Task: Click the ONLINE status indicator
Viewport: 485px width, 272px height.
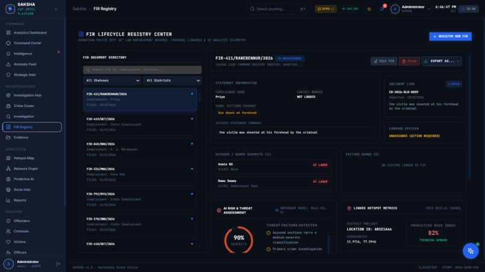Action: click(350, 9)
